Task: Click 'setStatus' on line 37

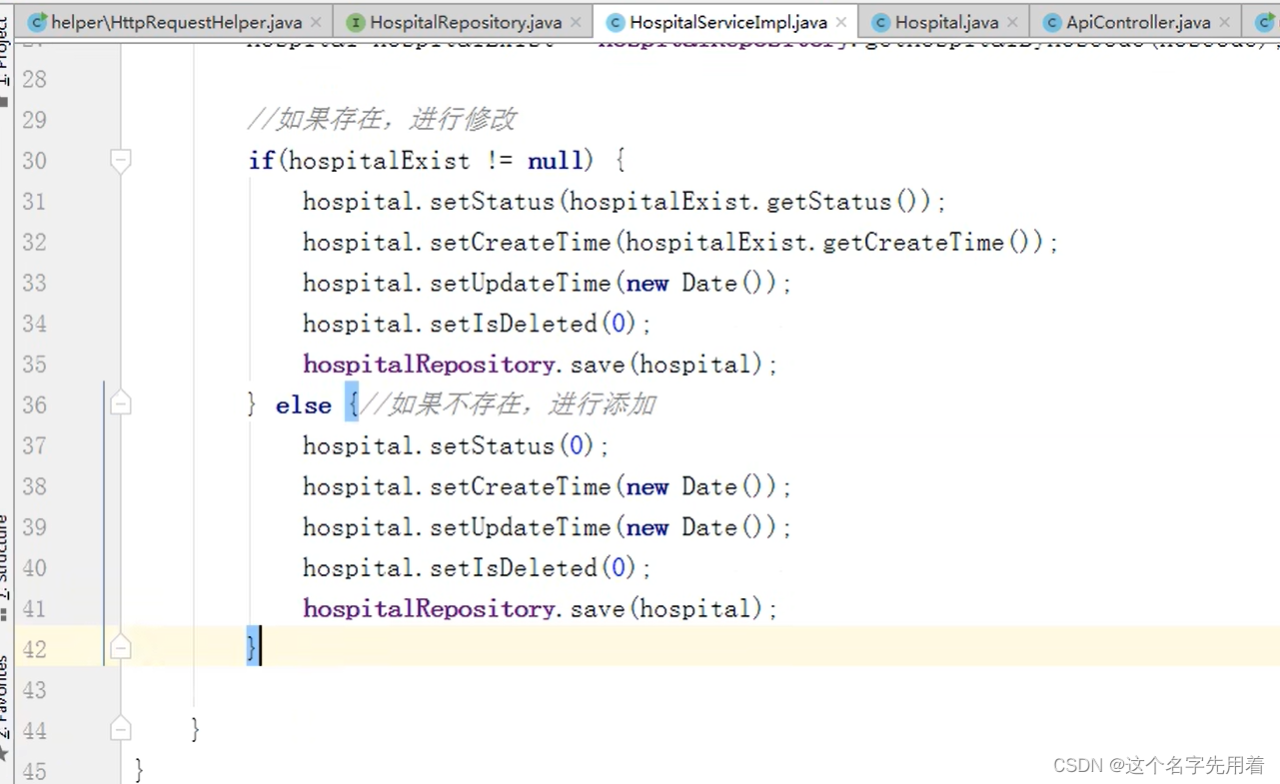Action: click(x=493, y=445)
